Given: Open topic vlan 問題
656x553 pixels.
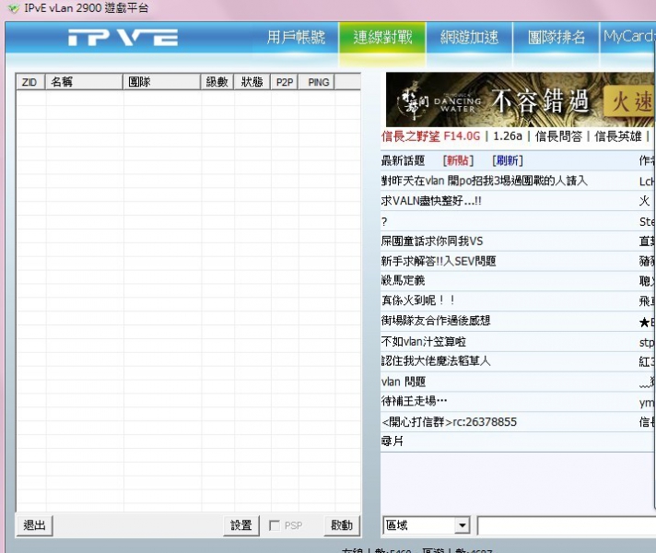Looking at the screenshot, I should pyautogui.click(x=404, y=382).
